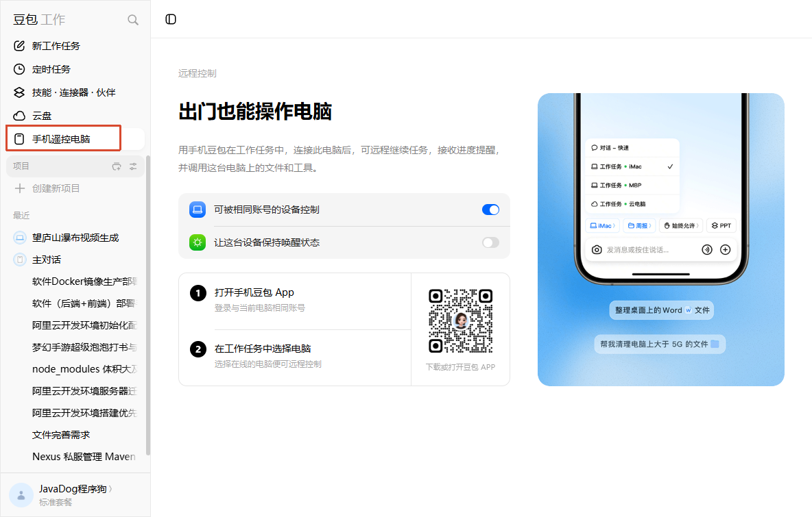Viewport: 812px width, 517px height.
Task: Click 打开手机豆包 App step text
Action: coord(254,292)
